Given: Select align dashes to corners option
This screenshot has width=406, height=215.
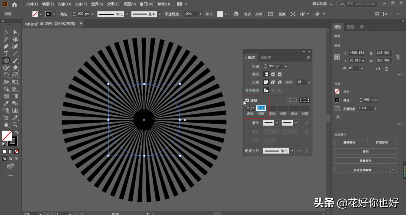Looking at the screenshot, I should tap(305, 100).
